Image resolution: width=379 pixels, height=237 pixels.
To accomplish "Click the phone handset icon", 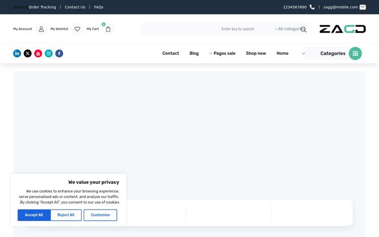I will [x=312, y=7].
